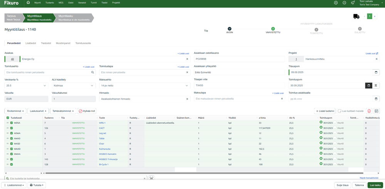Clear the Toimitustapa field with the X
Image resolution: width=385 pixels, height=189 pixels.
(x=187, y=73)
